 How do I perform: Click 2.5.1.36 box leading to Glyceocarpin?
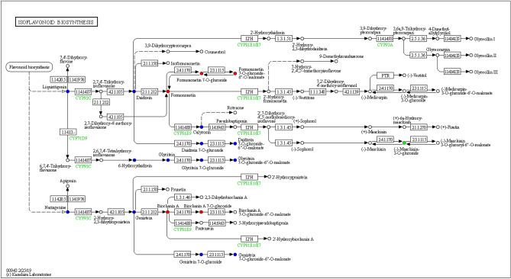pyautogui.click(x=419, y=56)
